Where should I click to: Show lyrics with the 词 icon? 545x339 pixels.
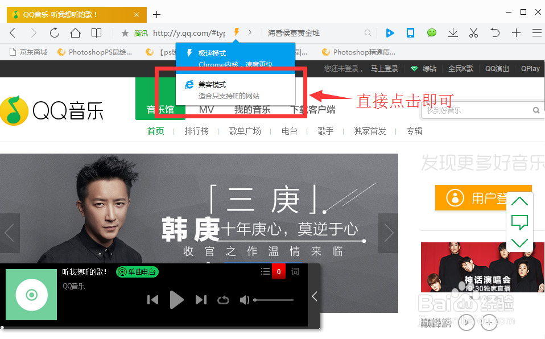click(295, 271)
